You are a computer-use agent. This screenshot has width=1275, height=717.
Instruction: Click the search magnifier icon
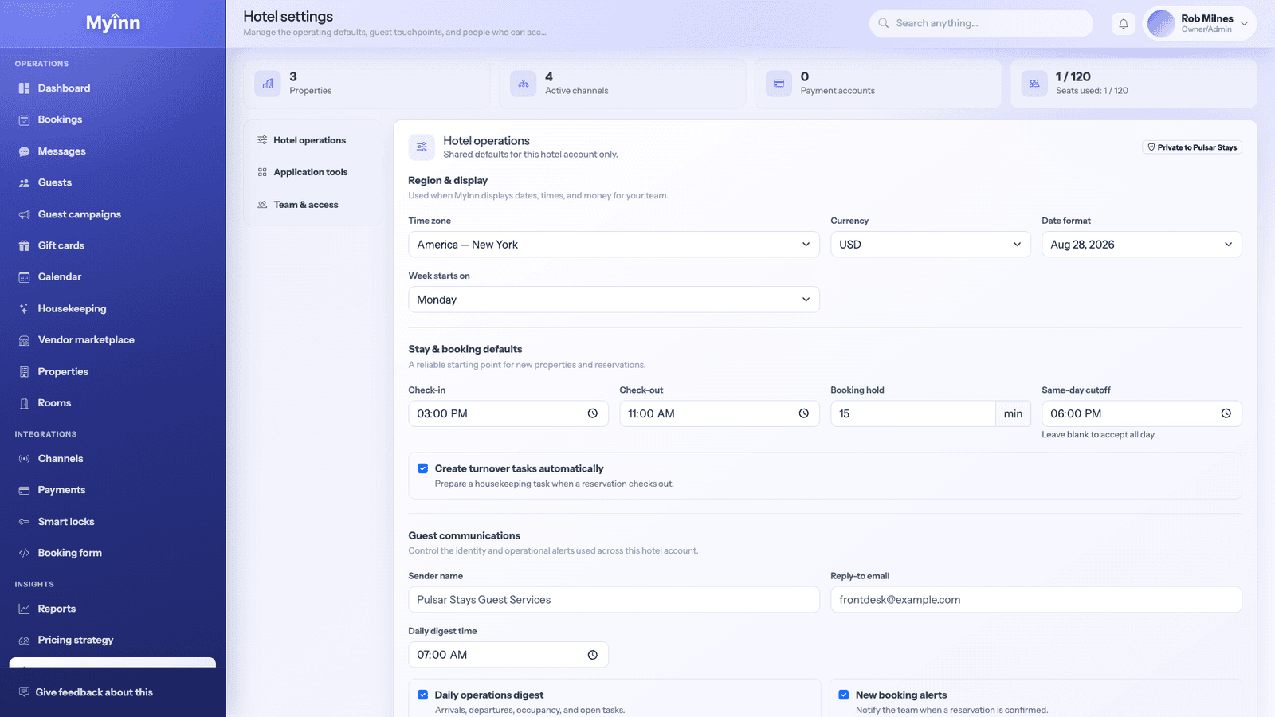click(883, 23)
